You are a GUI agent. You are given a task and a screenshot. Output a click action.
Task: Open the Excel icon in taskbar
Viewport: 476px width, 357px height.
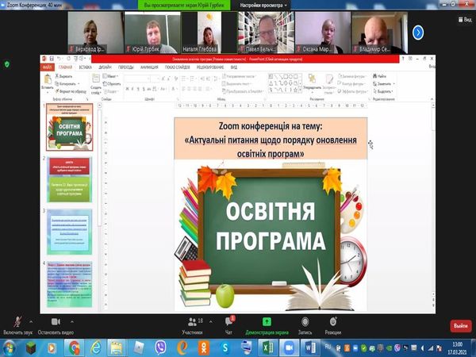click(268, 347)
